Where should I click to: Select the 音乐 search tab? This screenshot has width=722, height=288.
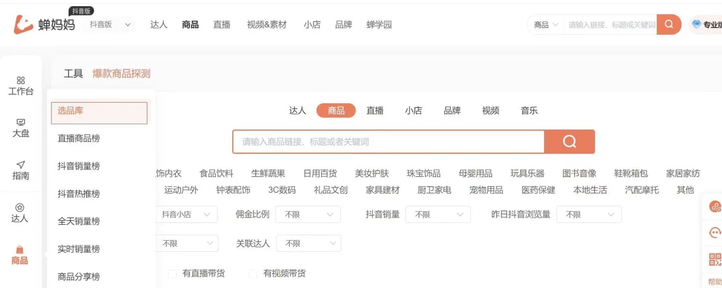(529, 110)
